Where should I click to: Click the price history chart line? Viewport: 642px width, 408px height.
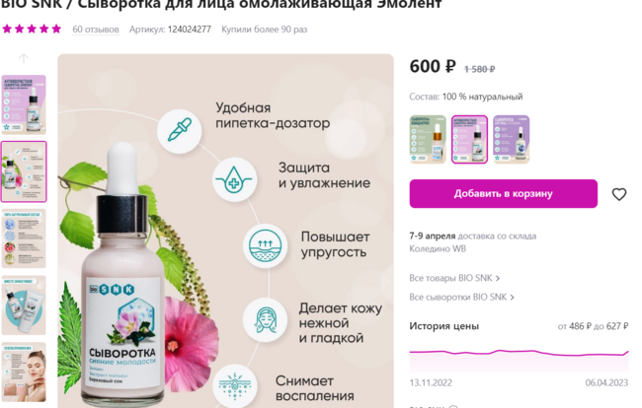click(519, 353)
